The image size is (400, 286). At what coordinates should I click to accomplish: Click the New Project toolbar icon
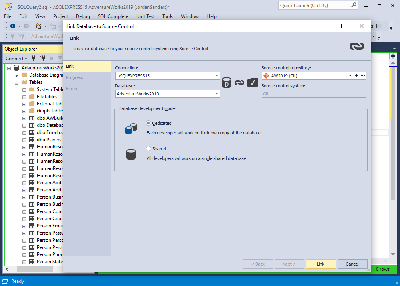tap(39, 26)
